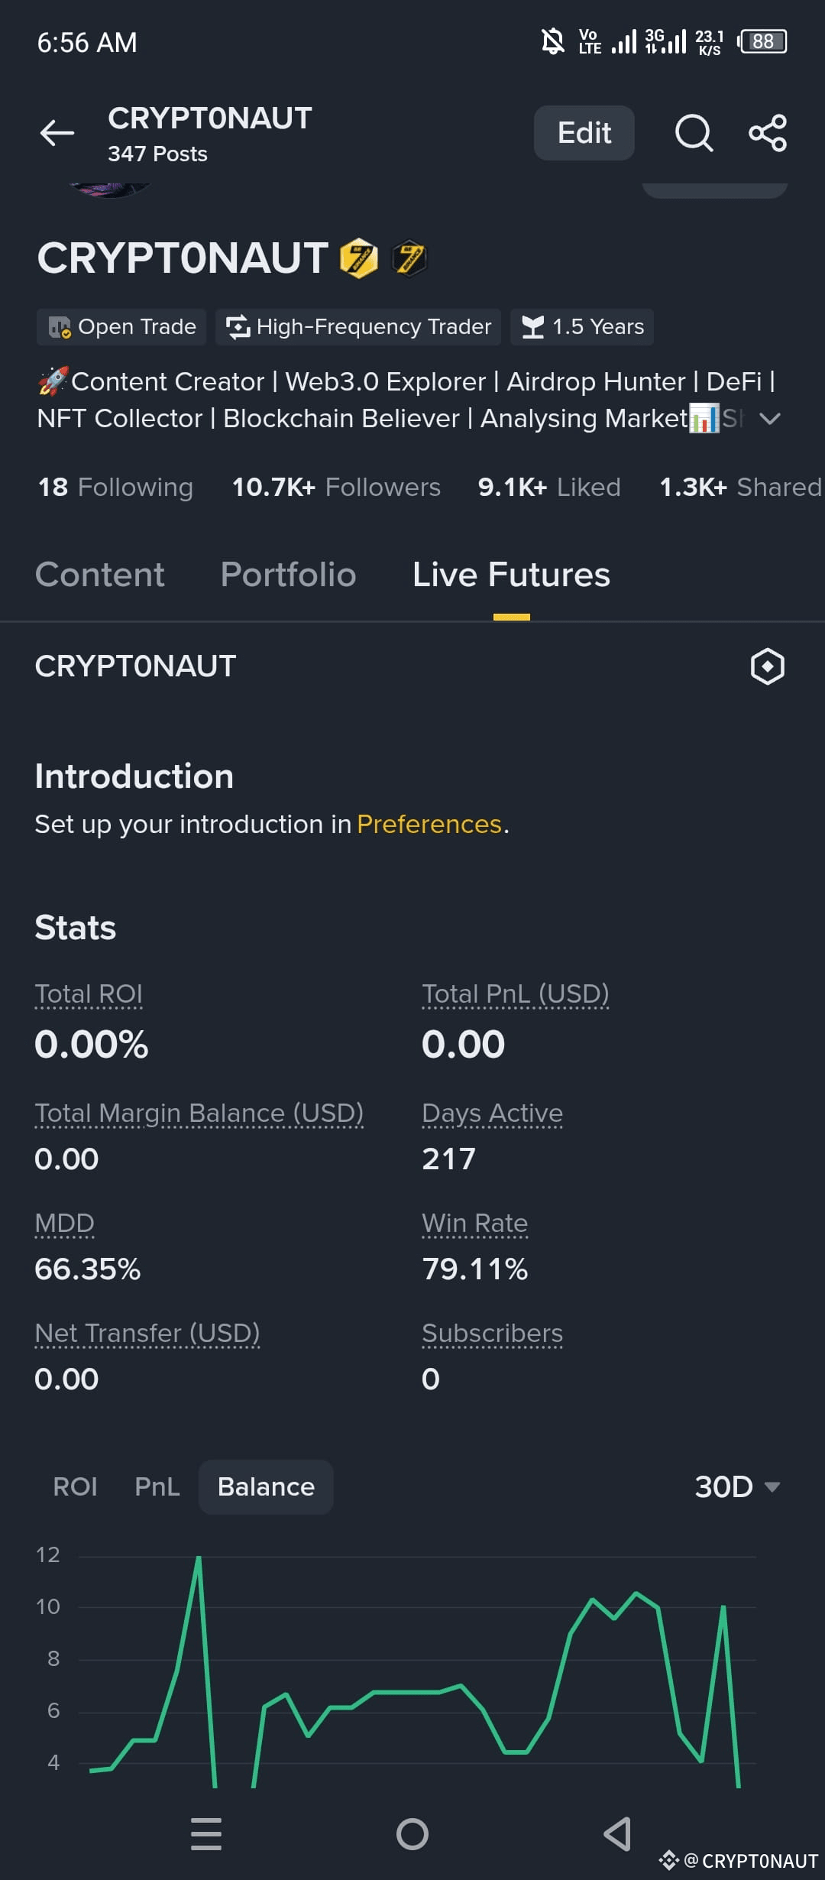Tap the yellow verified badge next to the name
The width and height of the screenshot is (825, 1880).
click(359, 258)
